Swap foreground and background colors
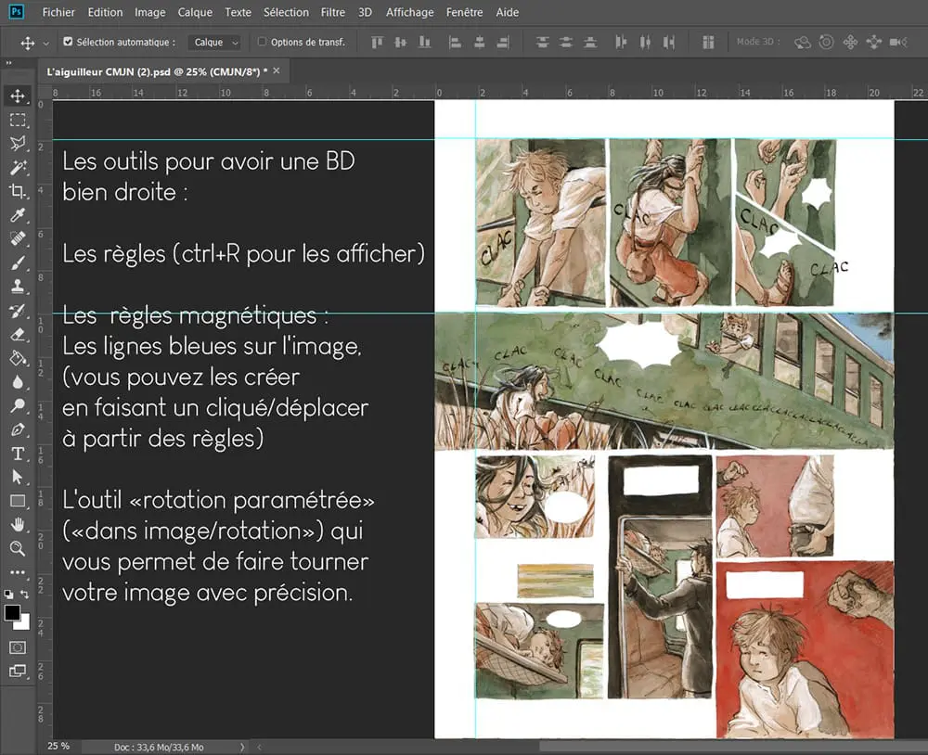Screen dimensions: 928x755 pyautogui.click(x=24, y=594)
